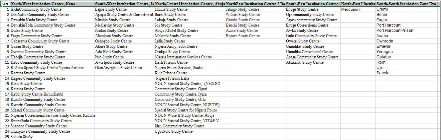The height and width of the screenshot is (140, 441).
Task: Click the 'South-East Incubation Centre' header cell
Action: (x=313, y=4)
